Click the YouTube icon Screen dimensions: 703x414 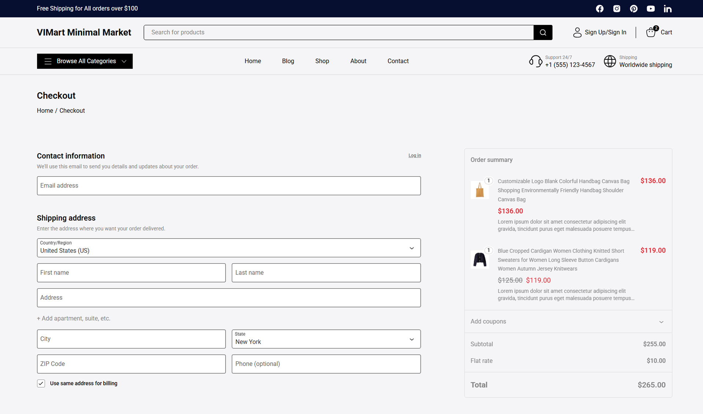tap(651, 8)
